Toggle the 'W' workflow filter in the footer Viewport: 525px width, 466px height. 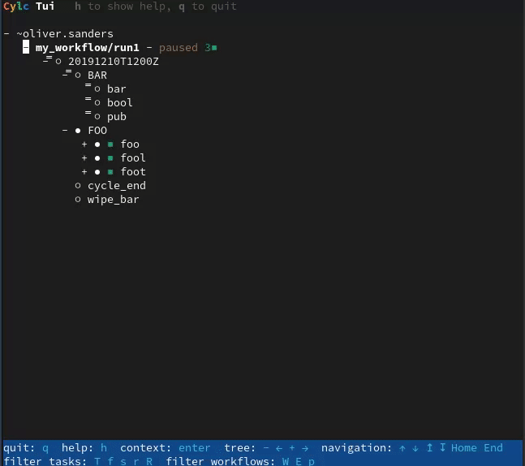point(286,461)
